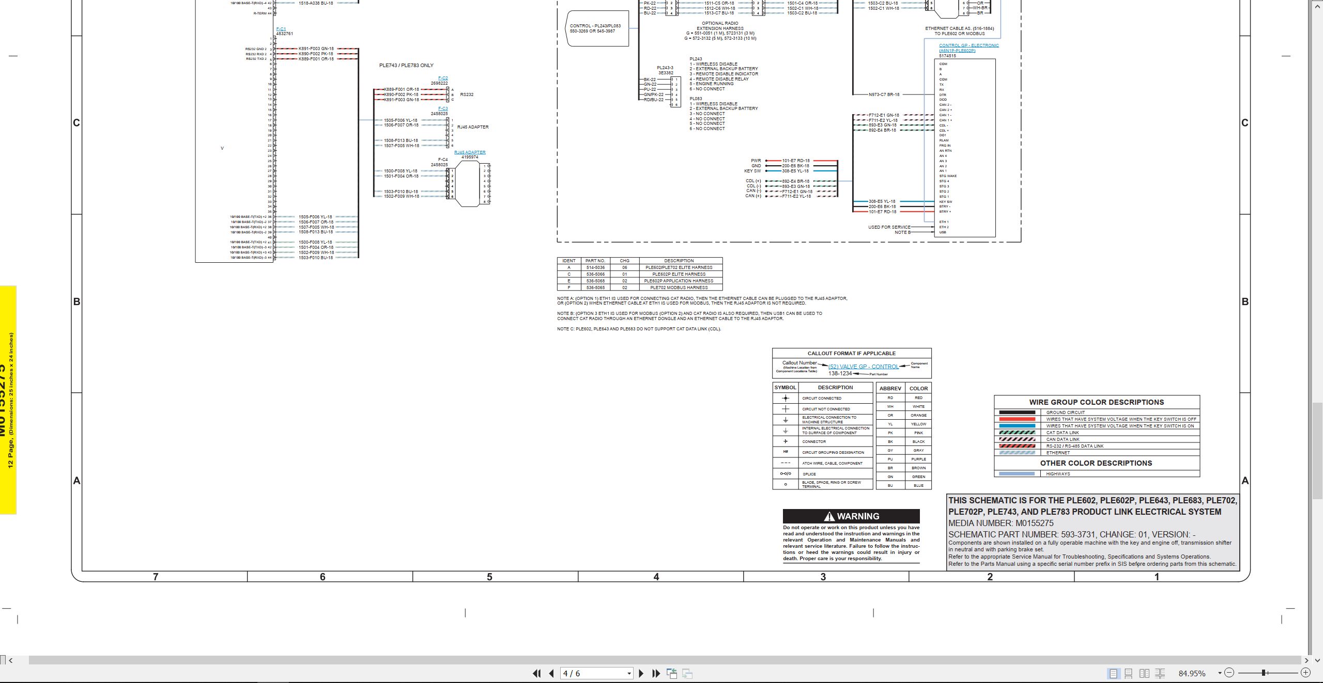This screenshot has height=683, width=1323.
Task: Click the zoom in plus button
Action: 1305,673
